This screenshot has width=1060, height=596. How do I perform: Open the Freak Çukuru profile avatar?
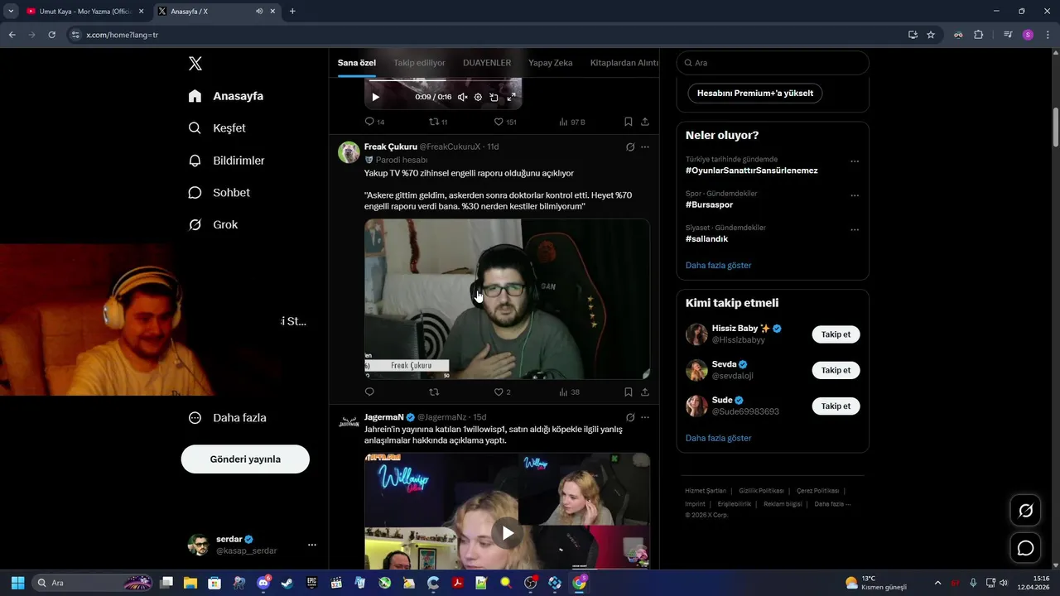[349, 152]
